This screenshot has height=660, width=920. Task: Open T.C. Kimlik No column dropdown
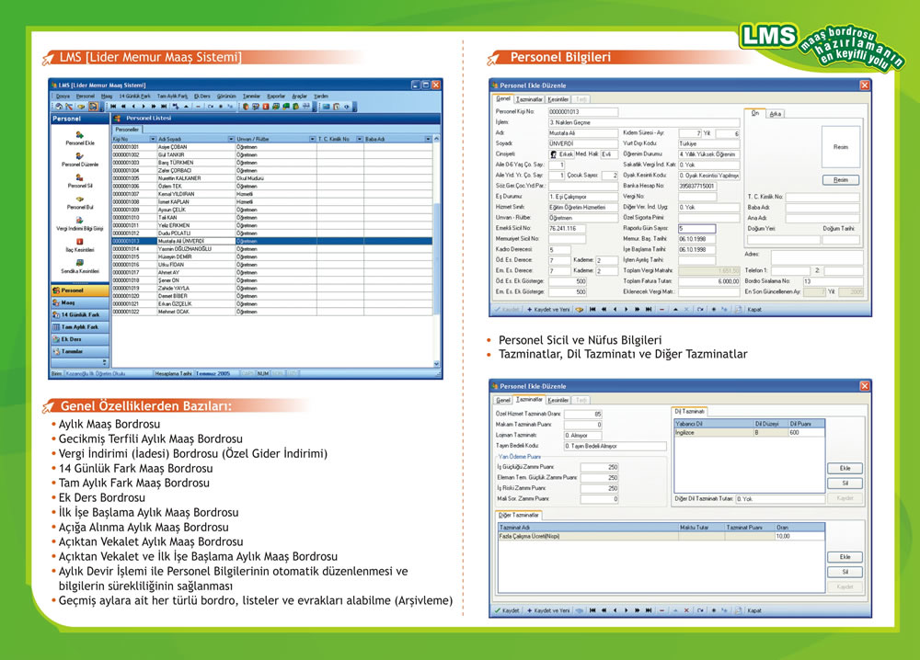click(359, 139)
